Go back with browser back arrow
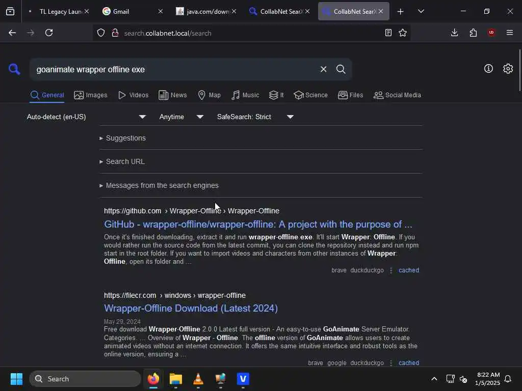522x391 pixels. click(12, 33)
